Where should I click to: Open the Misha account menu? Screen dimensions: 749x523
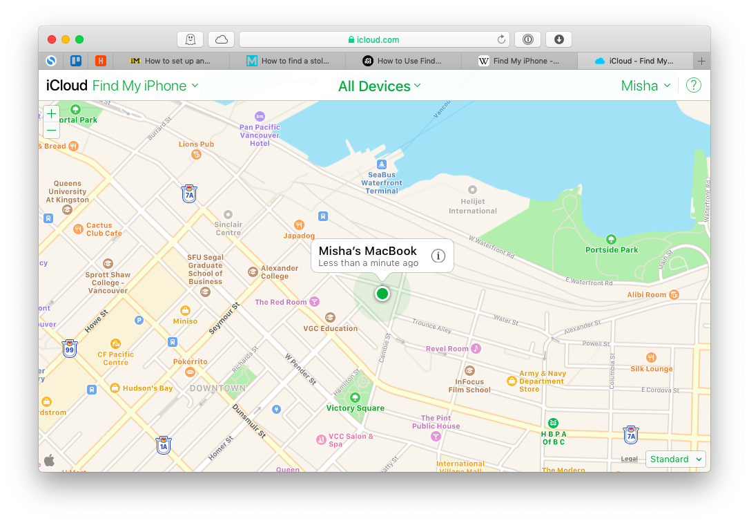tap(645, 86)
